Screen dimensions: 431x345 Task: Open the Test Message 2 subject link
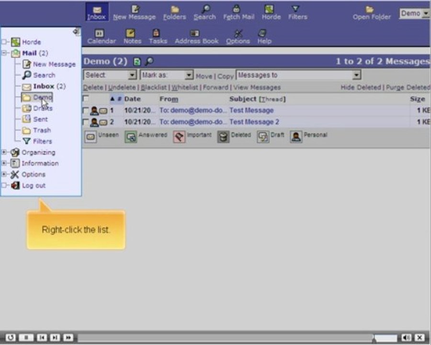point(254,122)
